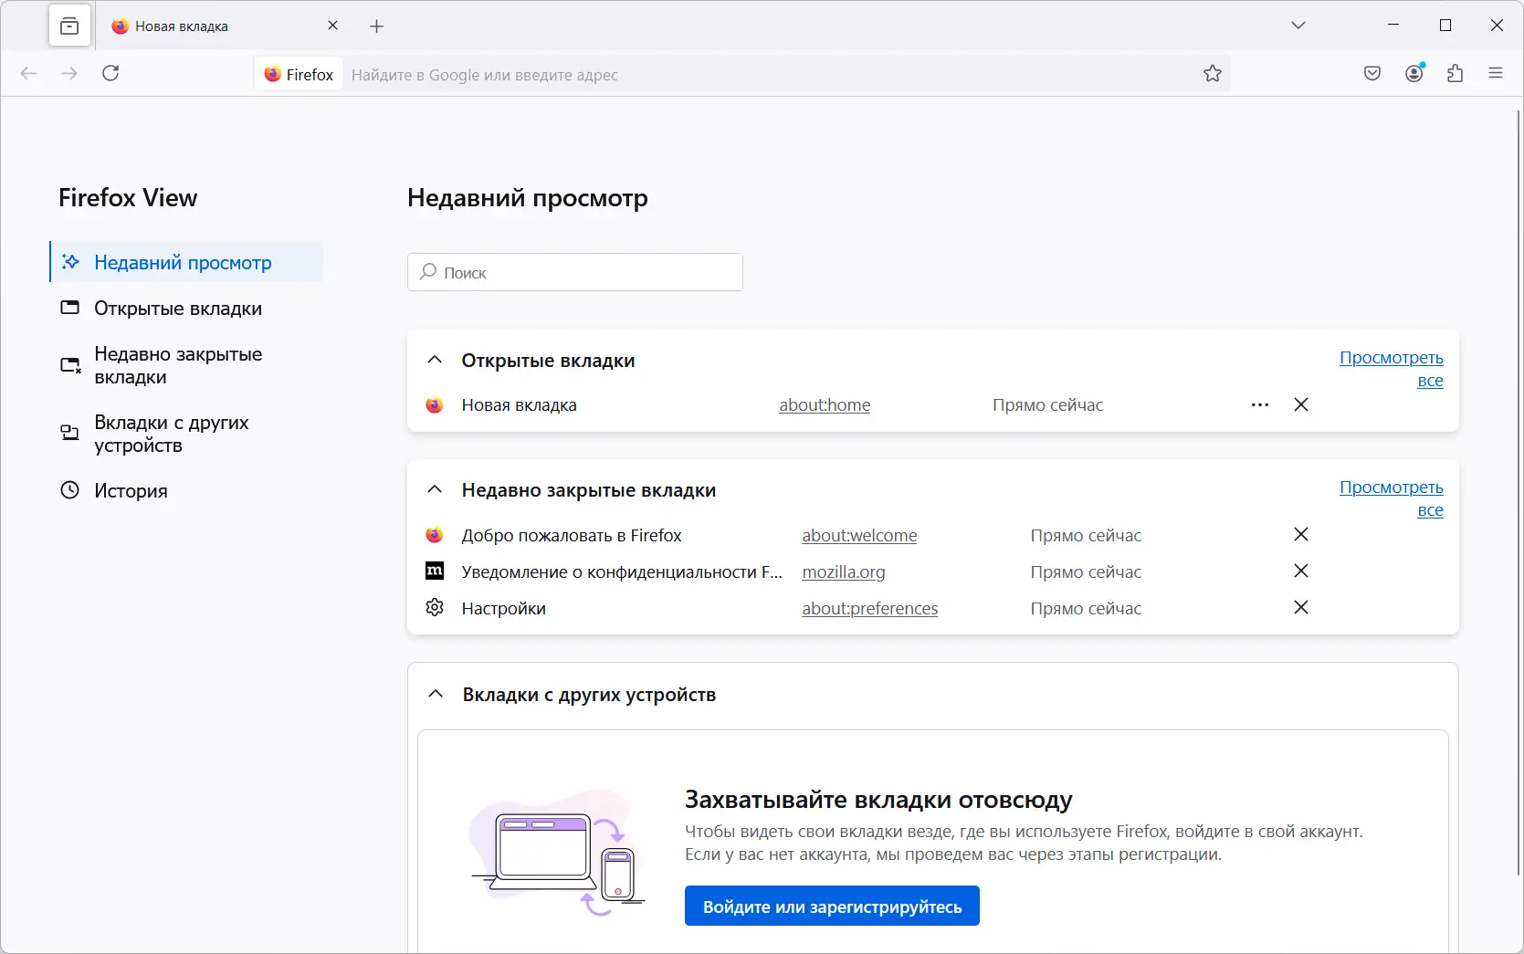Screen dimensions: 1524x954
Task: Click the Настройки gear icon row favicon
Action: click(x=435, y=607)
